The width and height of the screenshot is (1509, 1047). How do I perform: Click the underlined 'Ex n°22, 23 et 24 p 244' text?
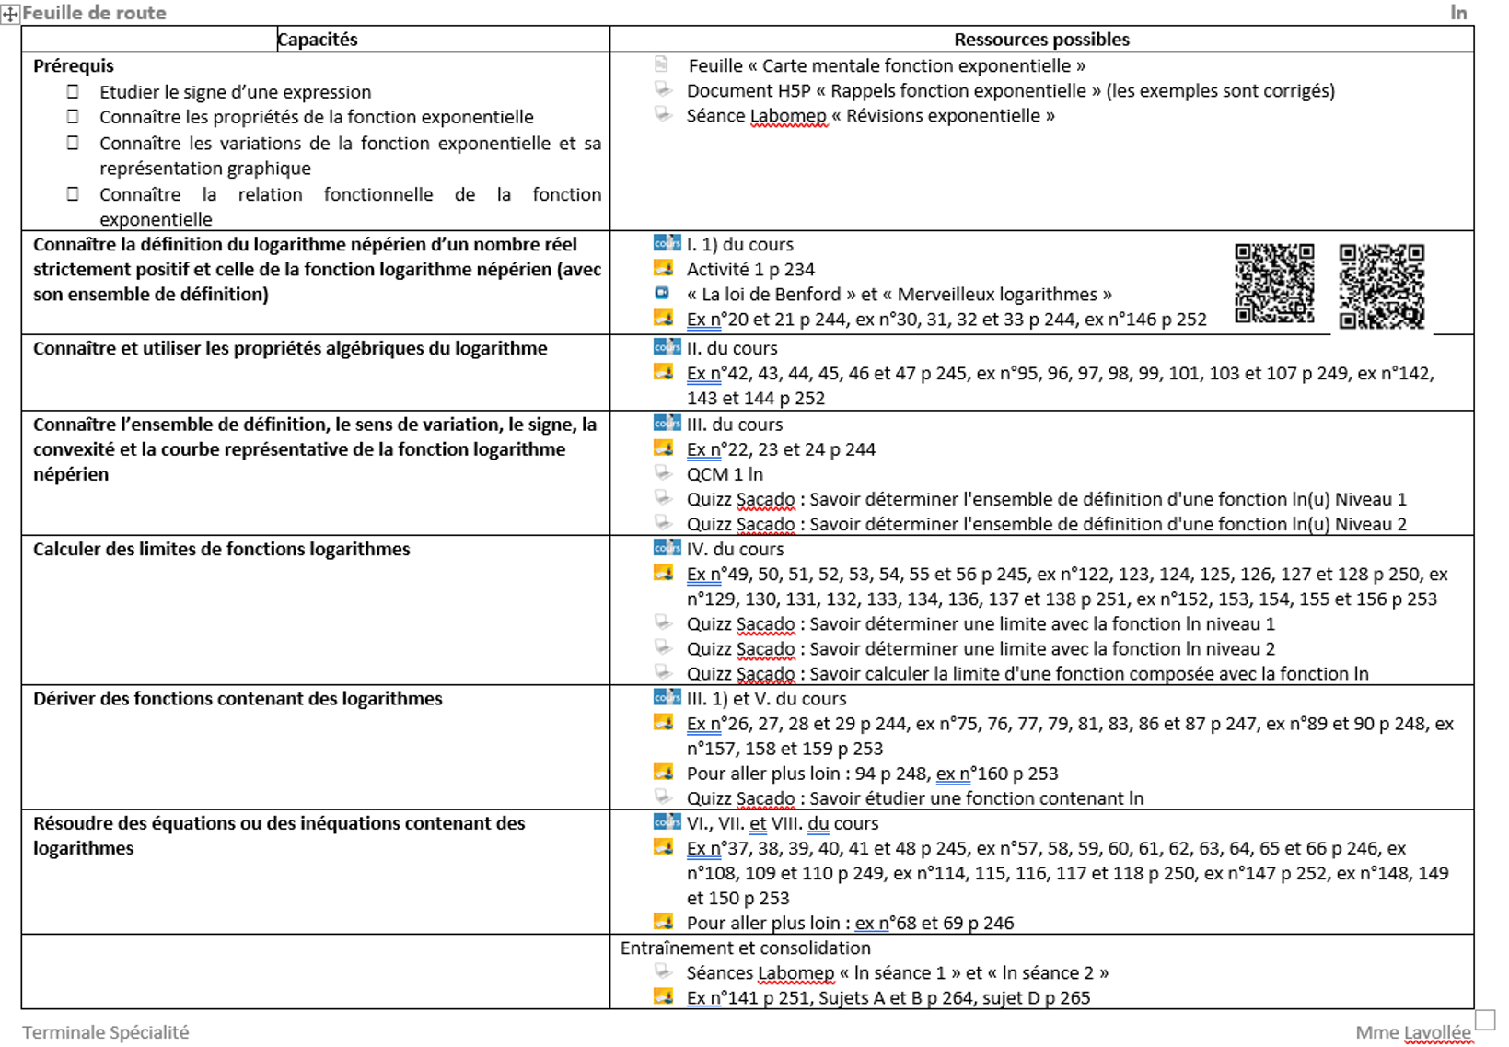[x=781, y=449]
